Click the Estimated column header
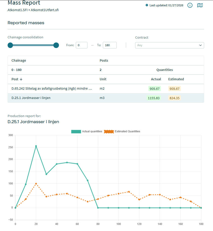This screenshot has height=231, width=213. click(176, 79)
